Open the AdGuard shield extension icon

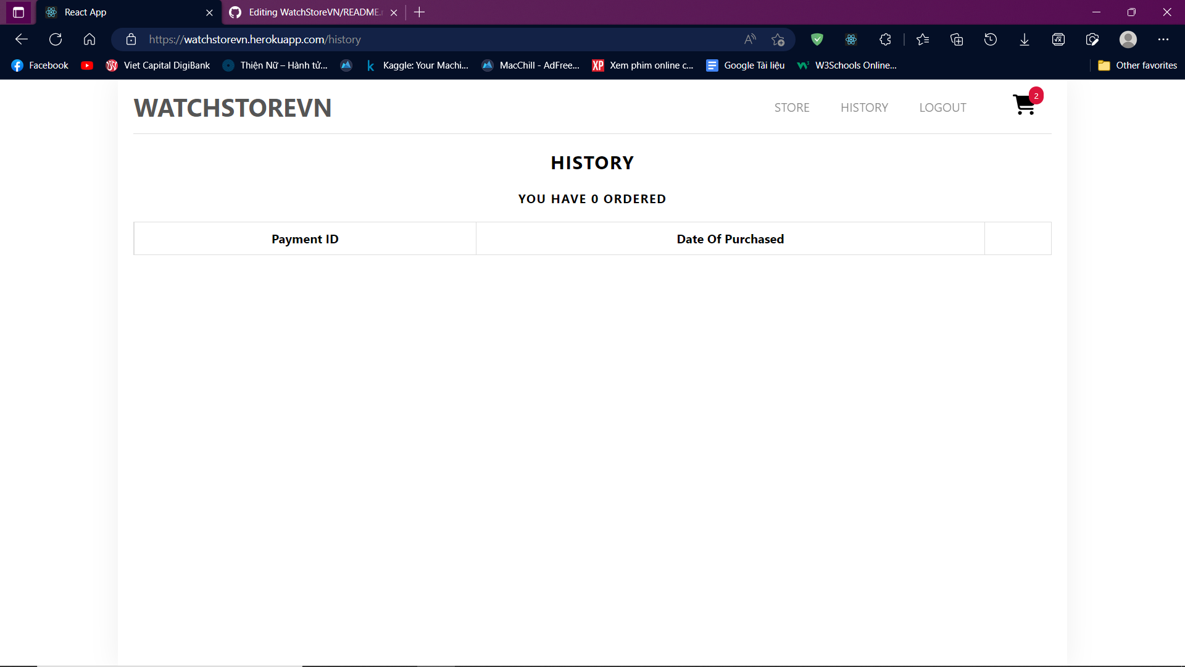tap(817, 39)
